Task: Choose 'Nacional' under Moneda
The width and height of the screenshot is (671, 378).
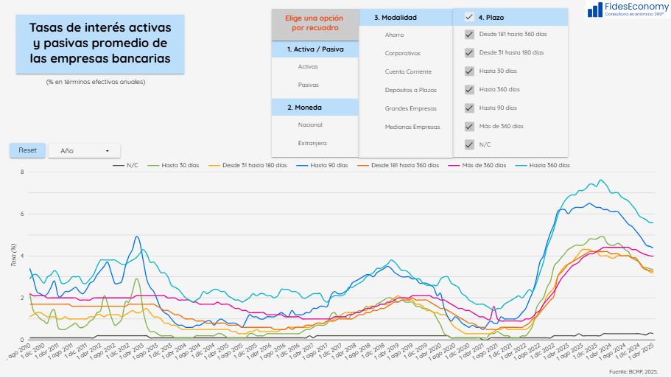Action: click(309, 125)
